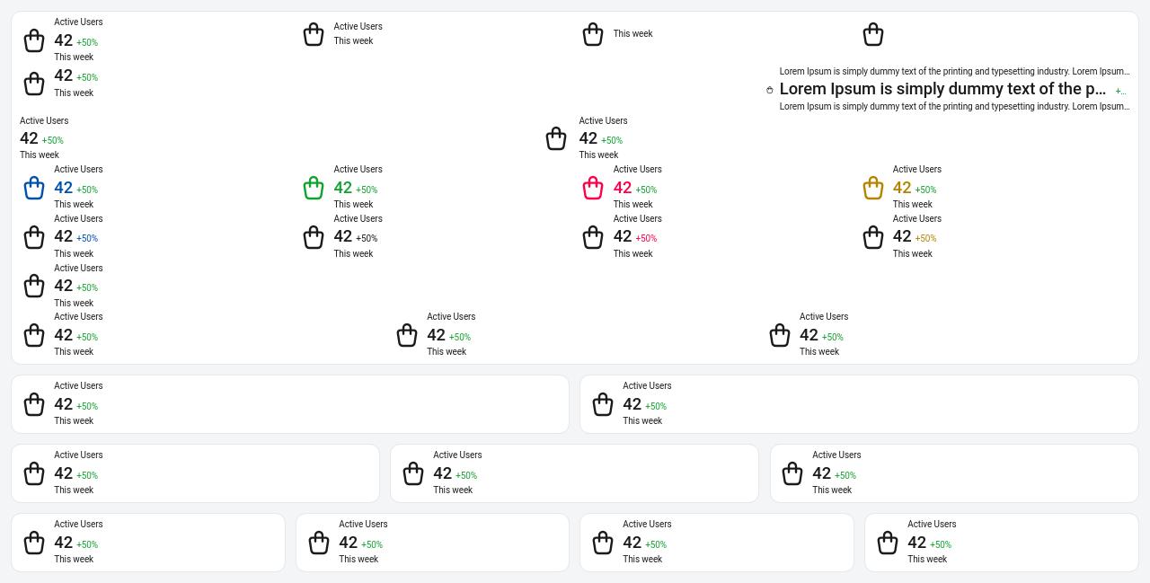Image resolution: width=1150 pixels, height=583 pixels.
Task: Click the tiny bag icon beside Lorem Ipsum heading
Action: [x=770, y=90]
